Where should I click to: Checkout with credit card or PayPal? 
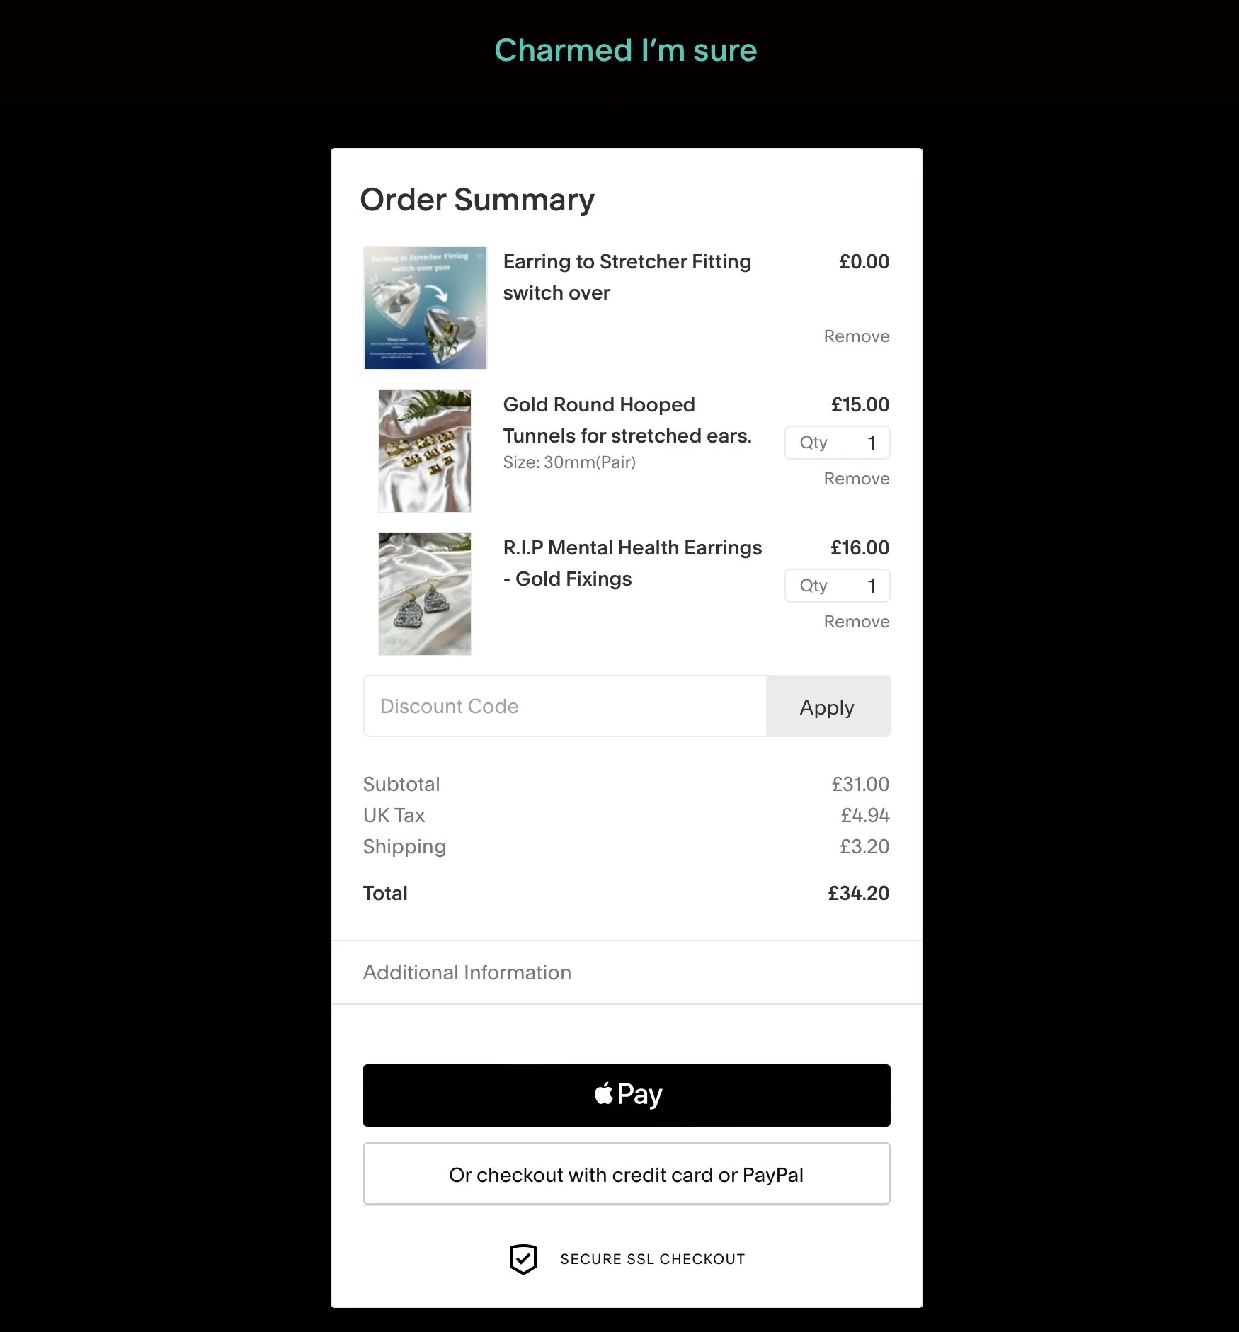pos(627,1174)
